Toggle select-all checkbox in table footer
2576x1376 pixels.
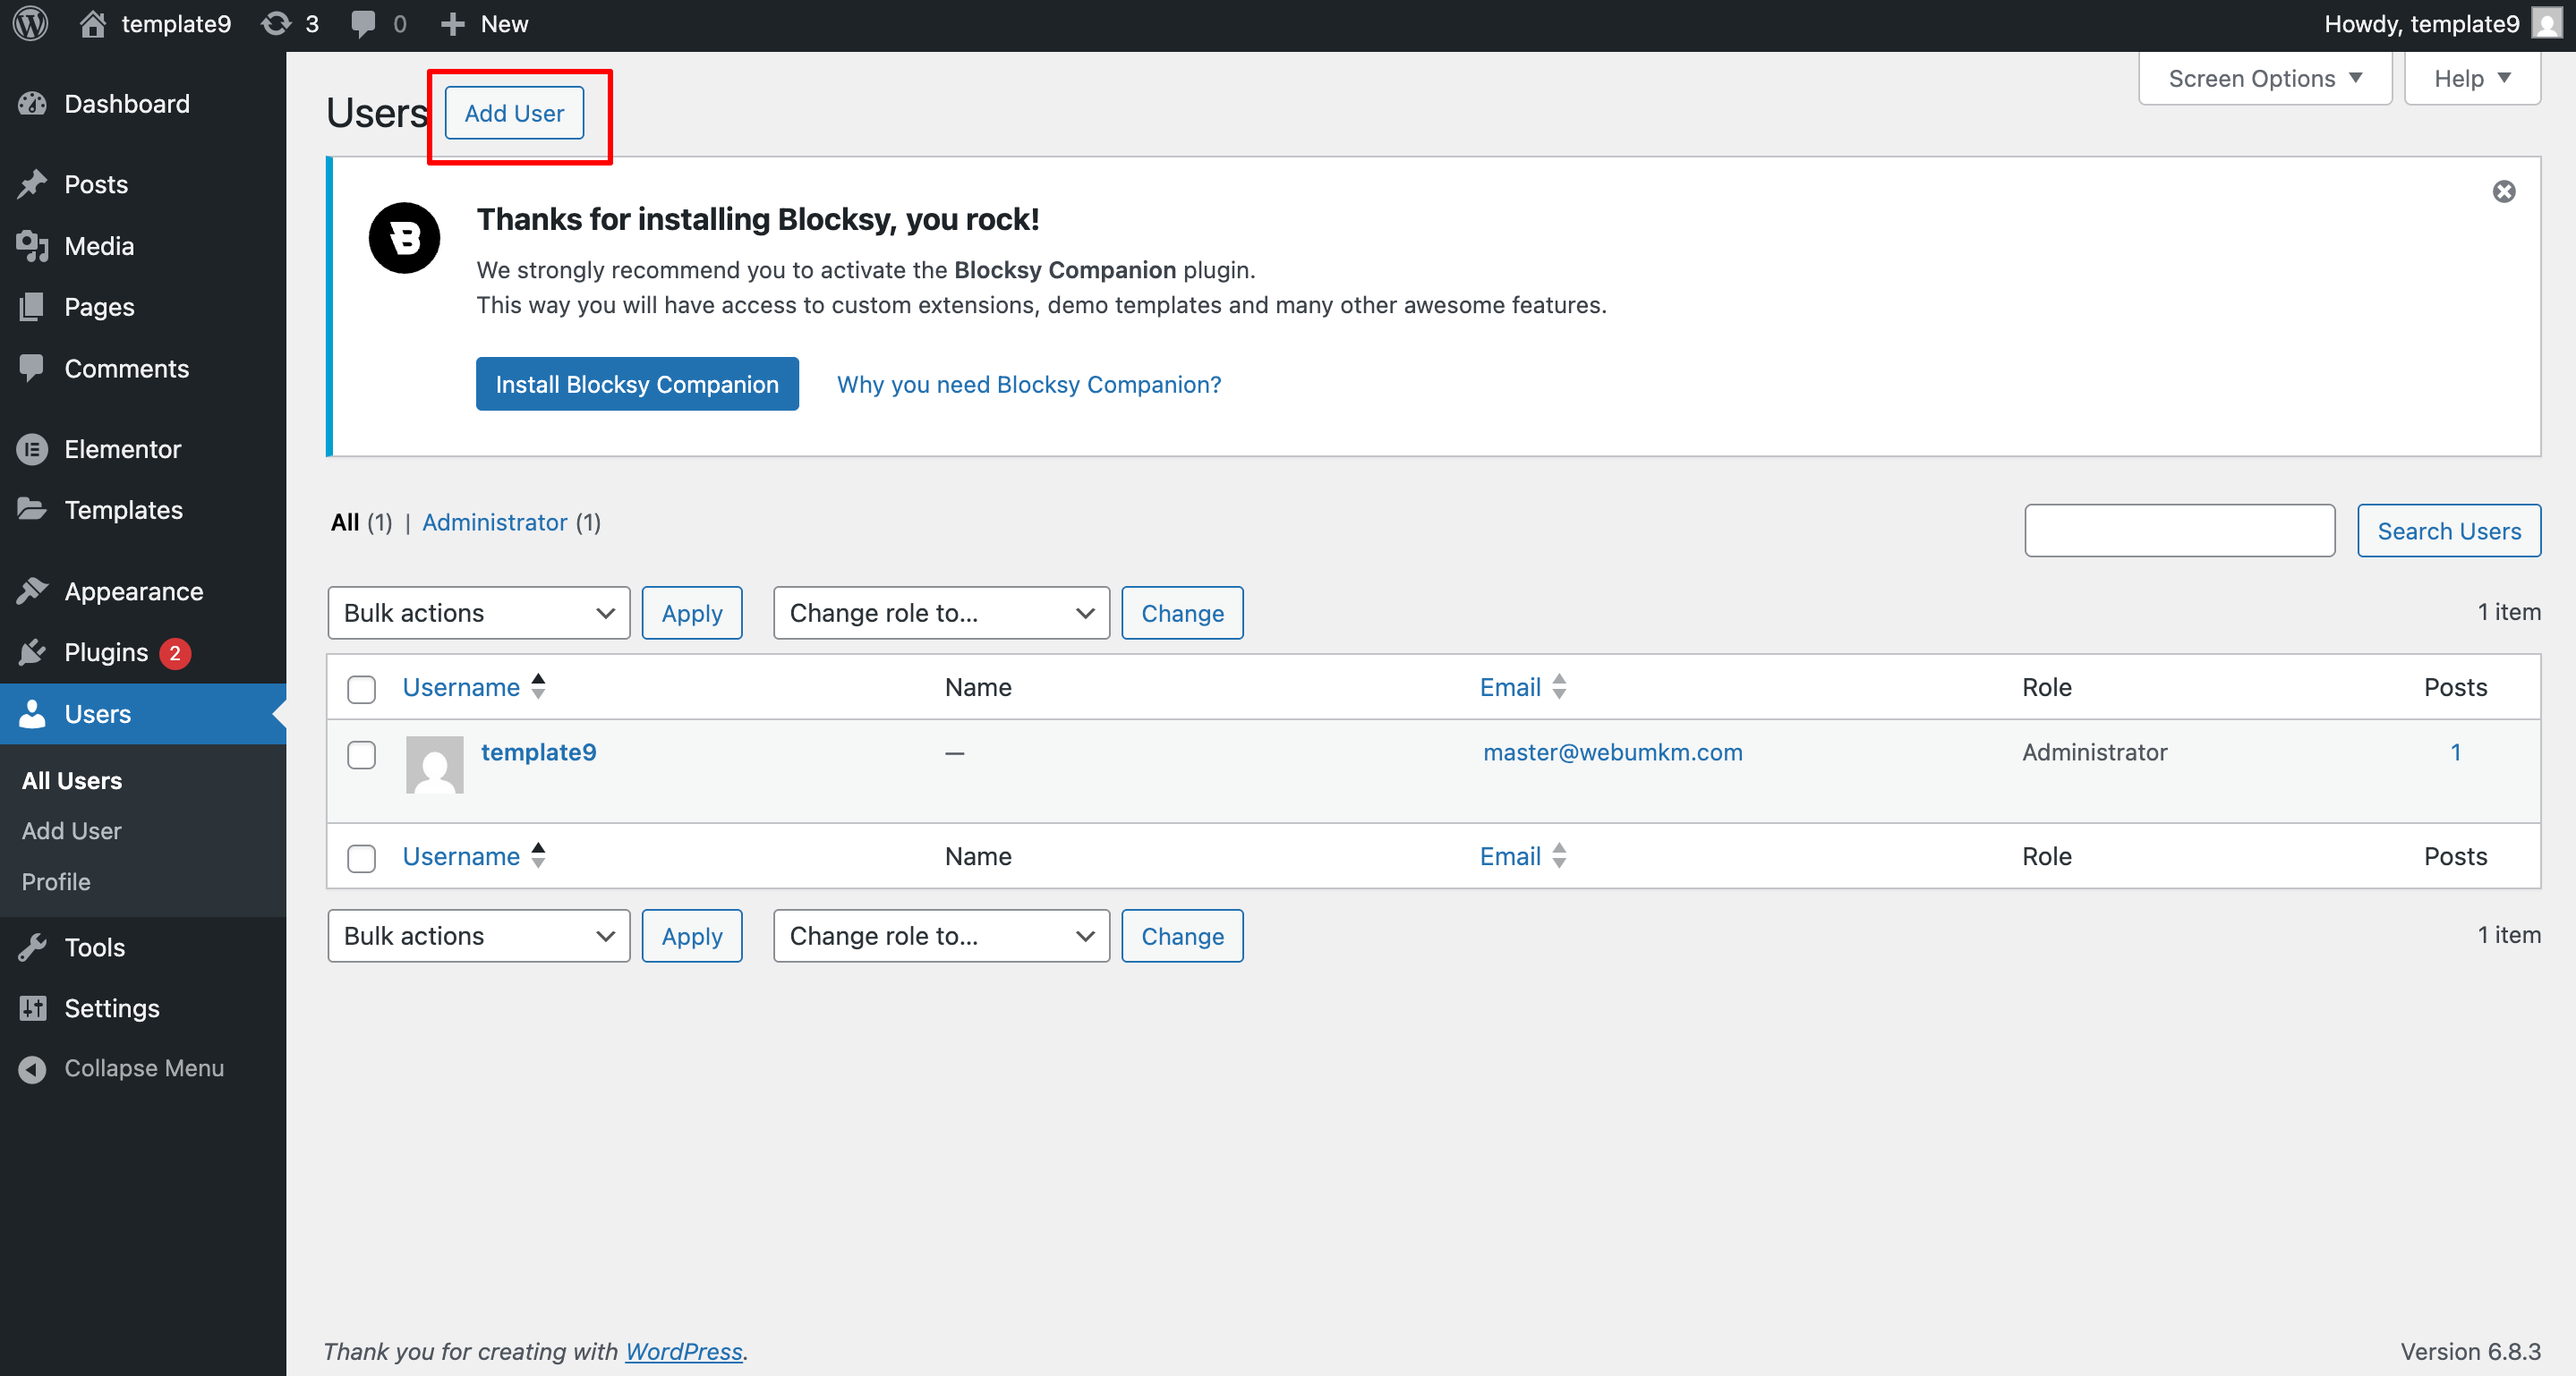point(361,857)
